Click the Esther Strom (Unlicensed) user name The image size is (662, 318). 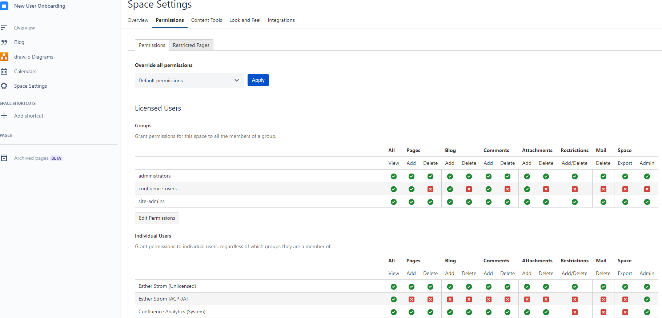coord(167,286)
